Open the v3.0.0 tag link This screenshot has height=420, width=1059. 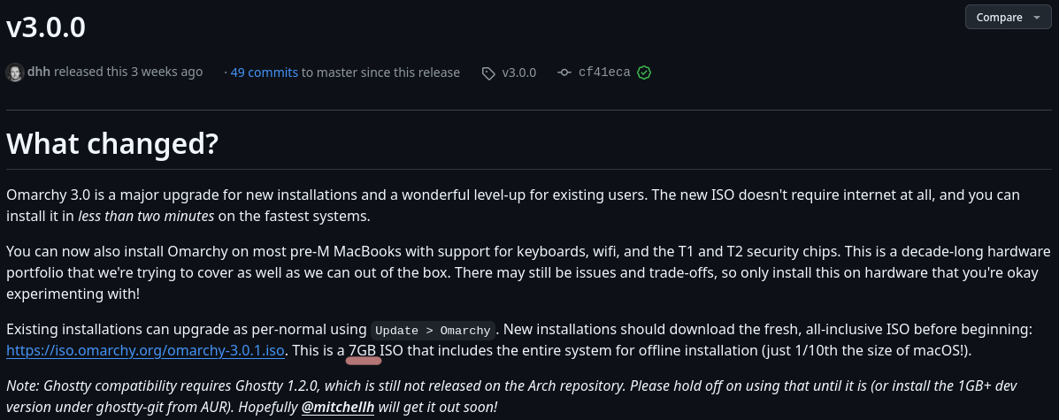[x=518, y=73]
